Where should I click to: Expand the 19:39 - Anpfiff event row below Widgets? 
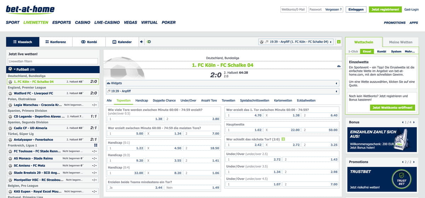tap(223, 91)
